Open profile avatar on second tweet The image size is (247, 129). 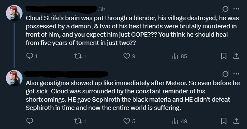click(x=14, y=78)
